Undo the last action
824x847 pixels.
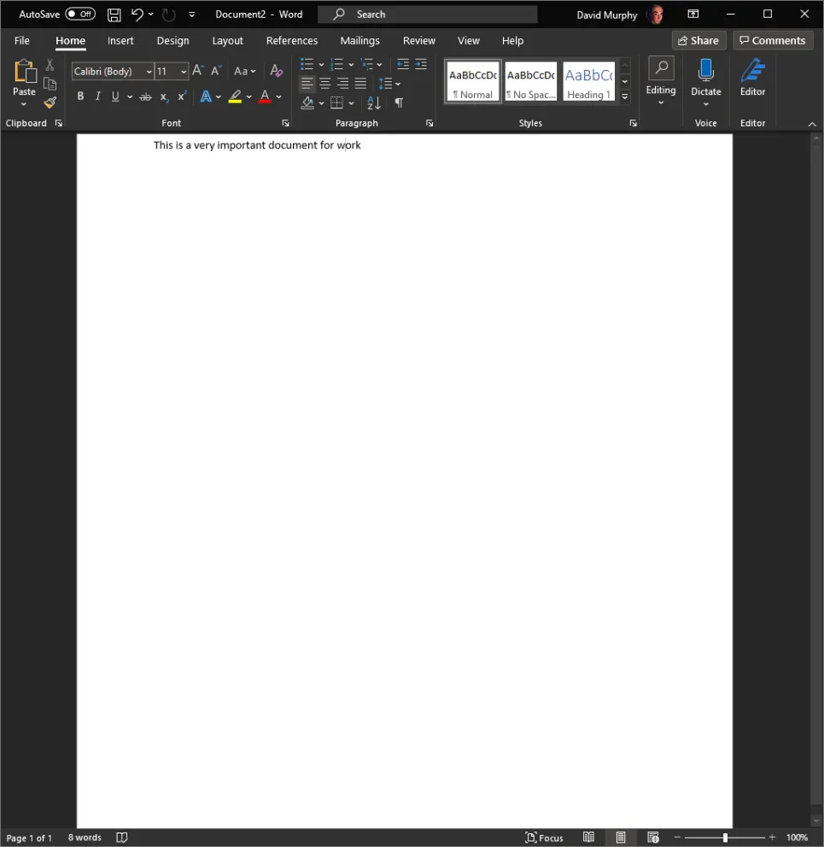coord(137,15)
